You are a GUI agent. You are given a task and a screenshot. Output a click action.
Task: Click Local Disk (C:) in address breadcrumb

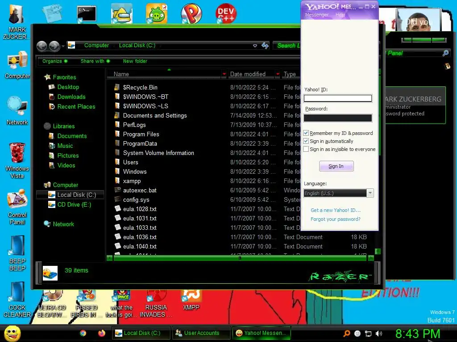pos(137,45)
